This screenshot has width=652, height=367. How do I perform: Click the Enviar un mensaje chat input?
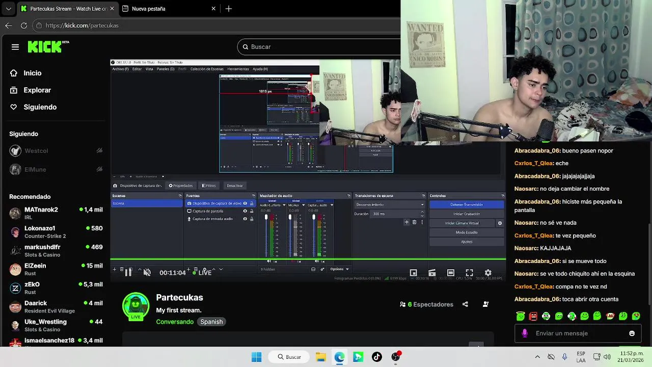(x=578, y=333)
